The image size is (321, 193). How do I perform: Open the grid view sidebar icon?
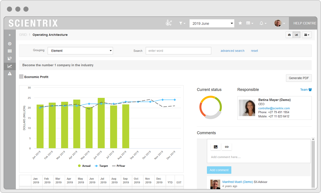pyautogui.click(x=10, y=51)
